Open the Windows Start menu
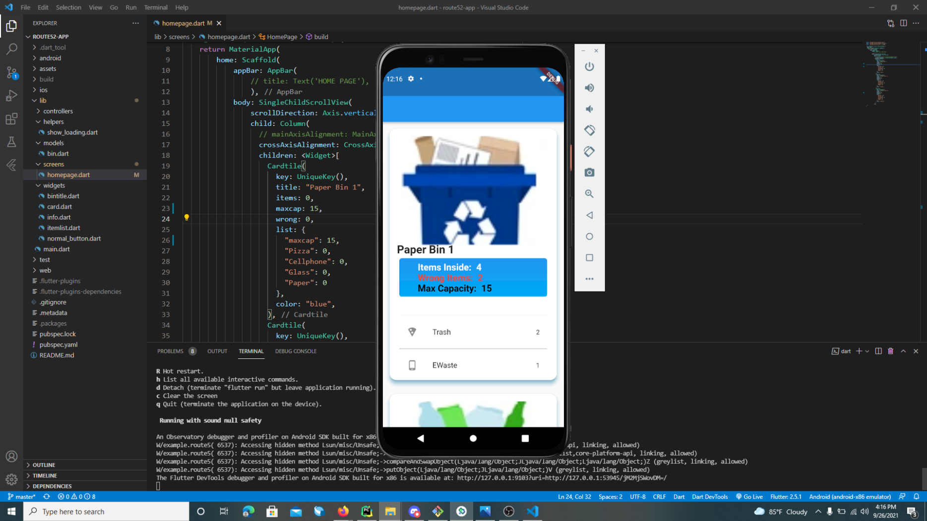927x521 pixels. (x=11, y=511)
